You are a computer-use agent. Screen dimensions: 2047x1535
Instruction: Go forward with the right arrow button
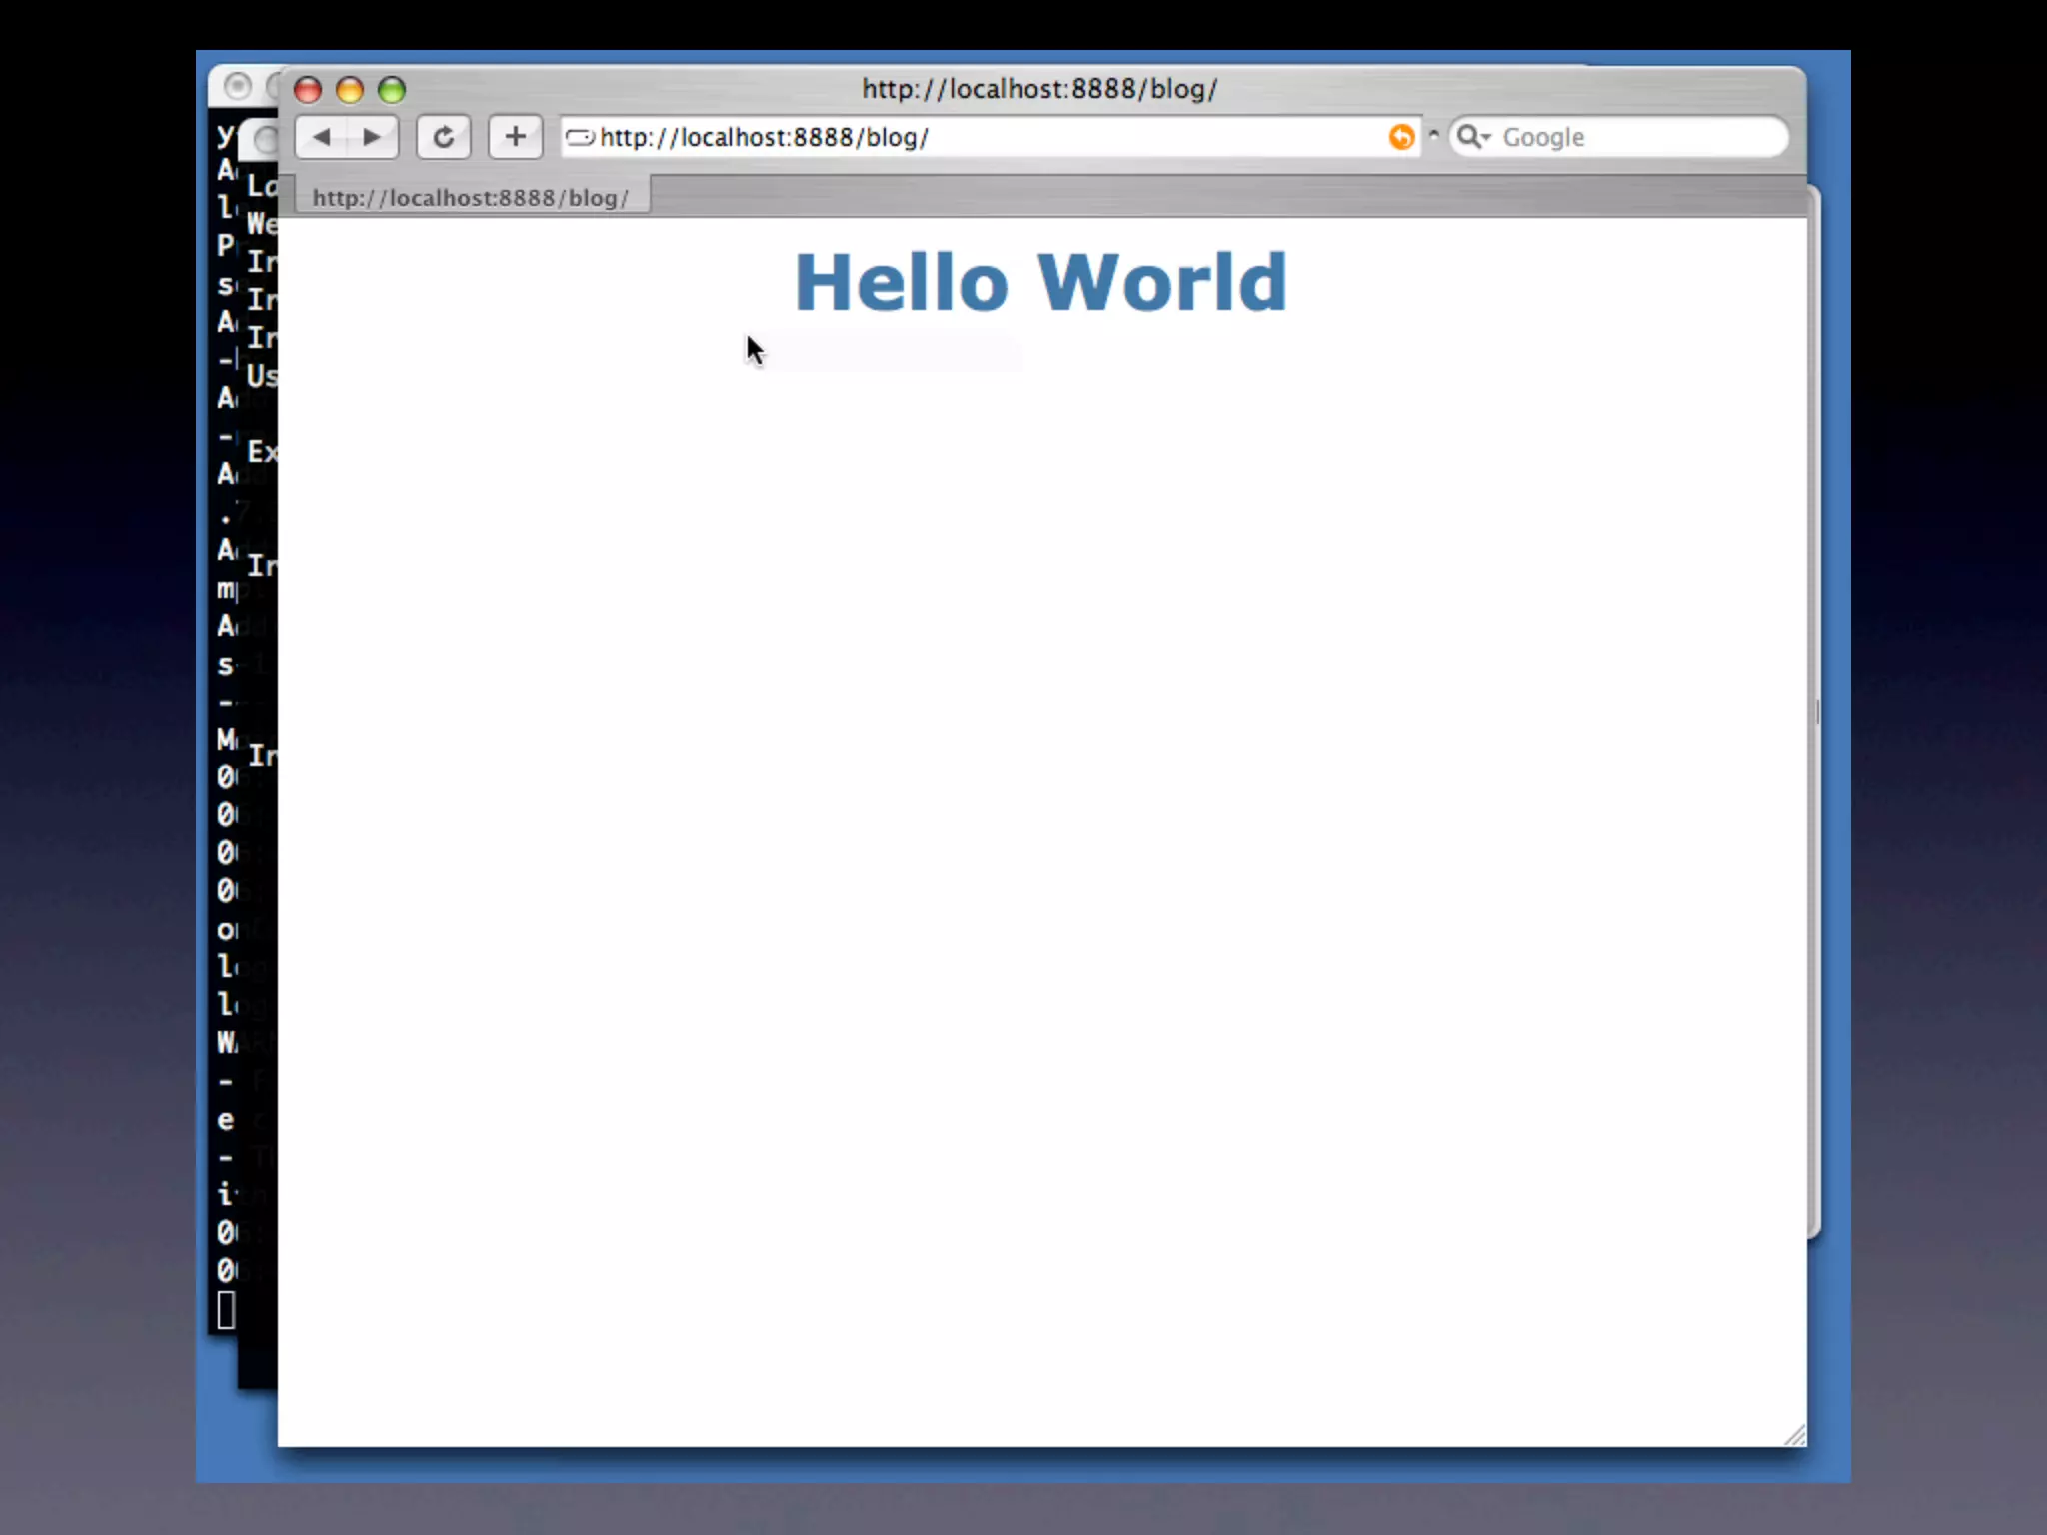372,137
